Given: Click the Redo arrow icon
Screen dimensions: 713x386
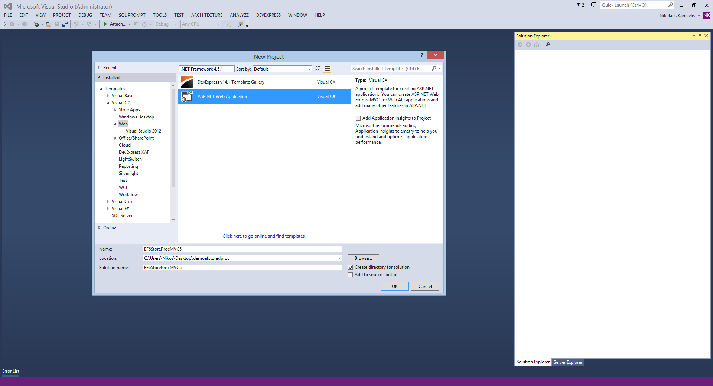Looking at the screenshot, I should pyautogui.click(x=89, y=24).
